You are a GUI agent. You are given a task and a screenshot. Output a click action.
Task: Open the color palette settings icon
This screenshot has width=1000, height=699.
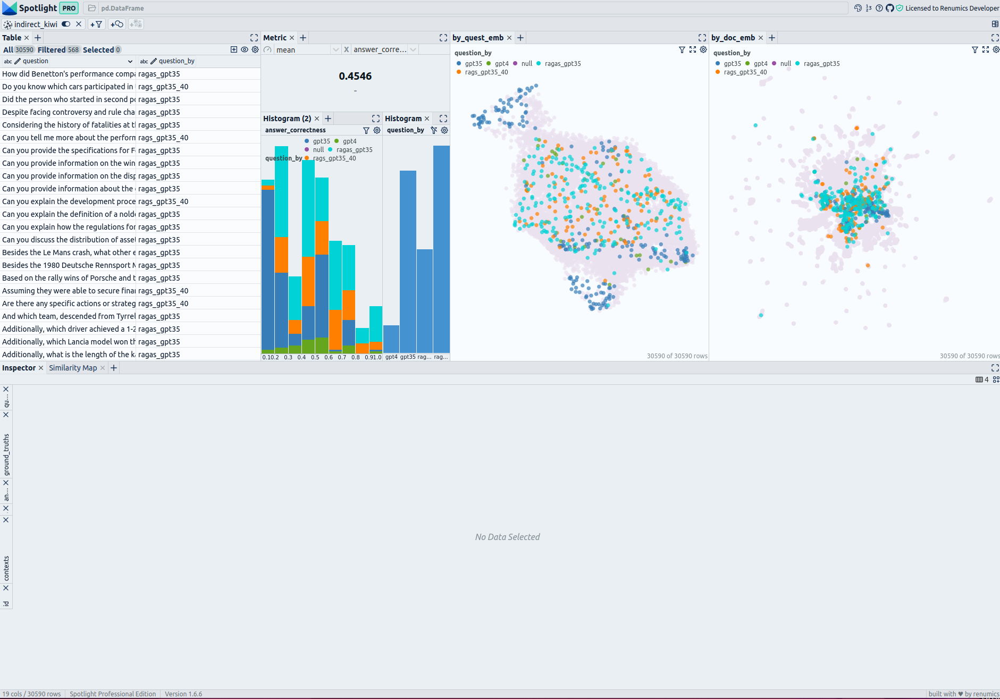(x=858, y=8)
